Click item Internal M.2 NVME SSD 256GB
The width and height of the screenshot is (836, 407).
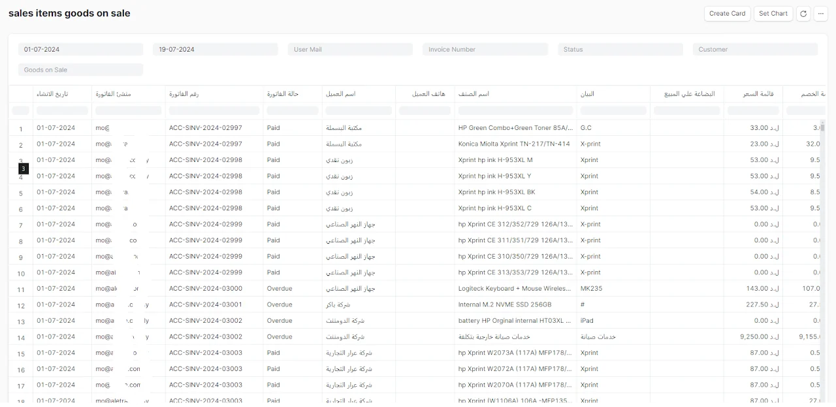coord(505,304)
